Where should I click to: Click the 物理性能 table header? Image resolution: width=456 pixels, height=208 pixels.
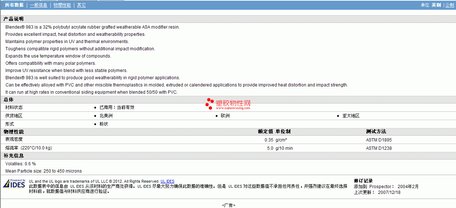13,132
